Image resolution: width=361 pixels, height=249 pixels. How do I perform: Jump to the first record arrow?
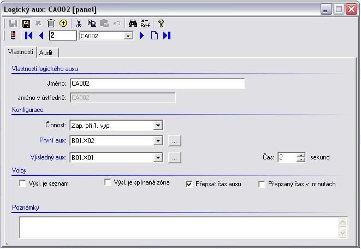(x=29, y=35)
